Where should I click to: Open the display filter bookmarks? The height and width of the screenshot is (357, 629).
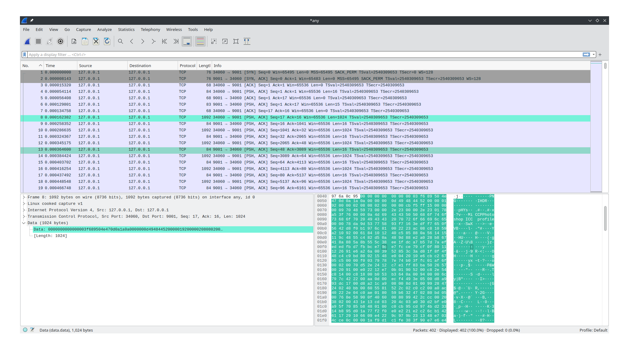coord(25,54)
